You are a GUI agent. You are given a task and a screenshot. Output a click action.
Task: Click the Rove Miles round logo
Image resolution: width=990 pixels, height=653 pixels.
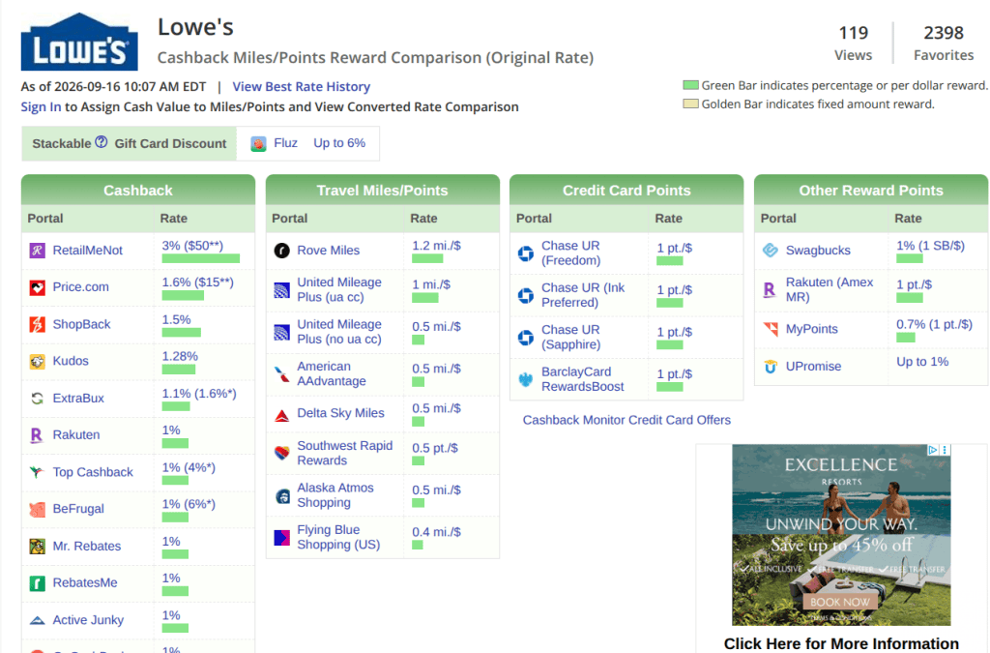[x=281, y=251]
